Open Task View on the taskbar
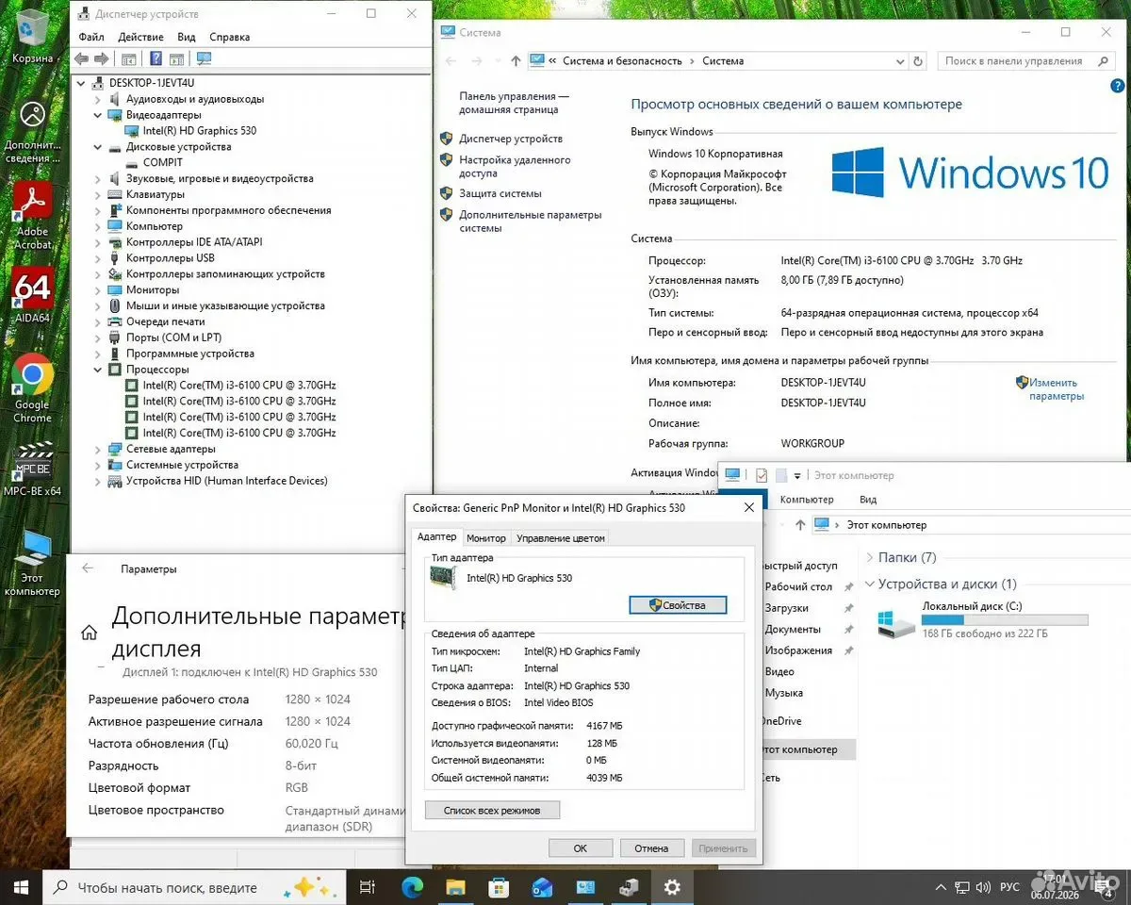 tap(369, 887)
